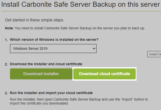Click the step number 1 marker
161x110 pixels.
click(6, 40)
